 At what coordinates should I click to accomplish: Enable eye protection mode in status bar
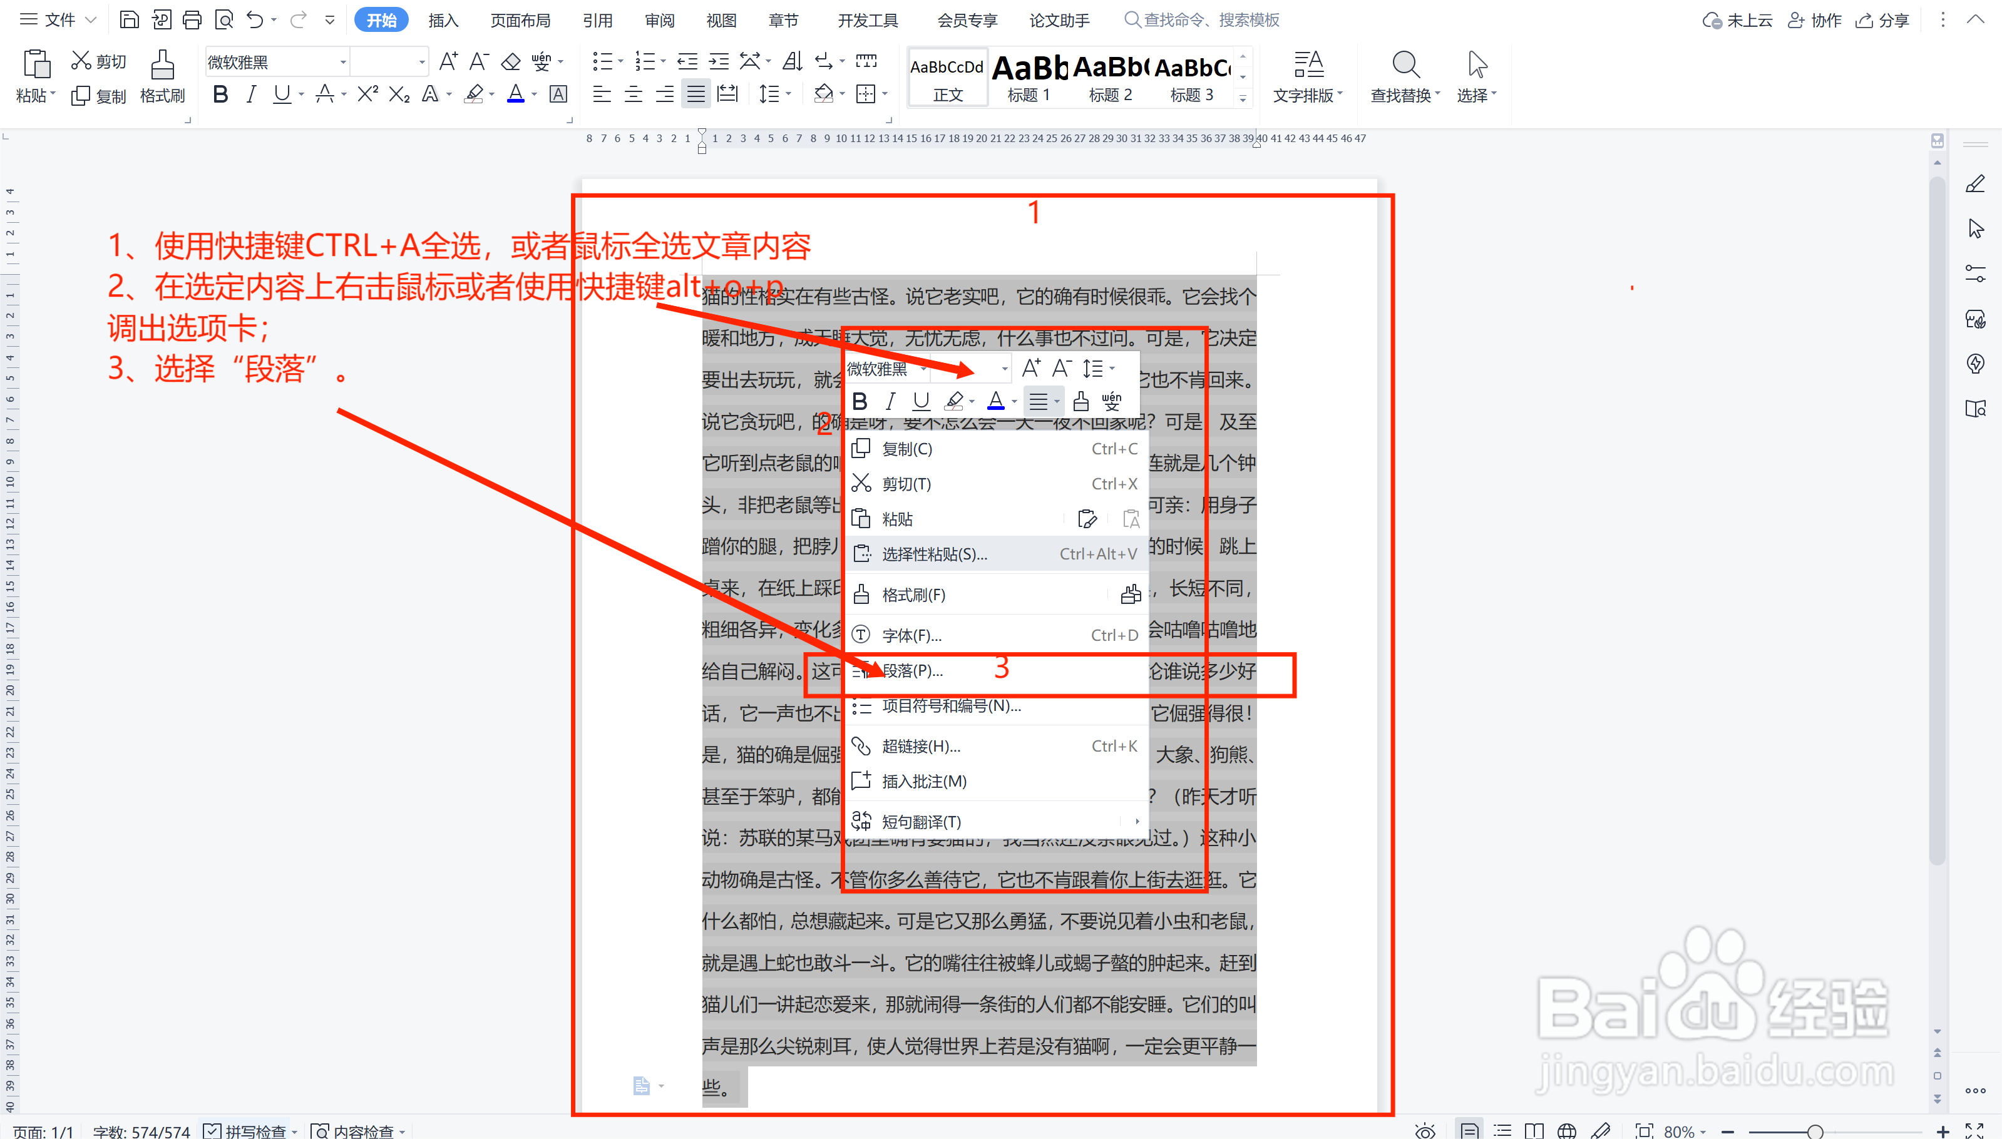click(x=1425, y=1131)
